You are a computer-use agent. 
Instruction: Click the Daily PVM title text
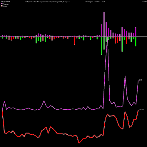click(x=6, y=2)
